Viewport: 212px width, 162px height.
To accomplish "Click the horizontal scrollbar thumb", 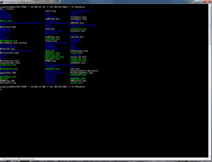I will tap(19, 159).
